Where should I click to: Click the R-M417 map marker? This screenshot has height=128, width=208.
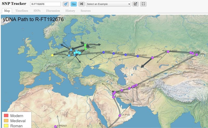click(103, 52)
